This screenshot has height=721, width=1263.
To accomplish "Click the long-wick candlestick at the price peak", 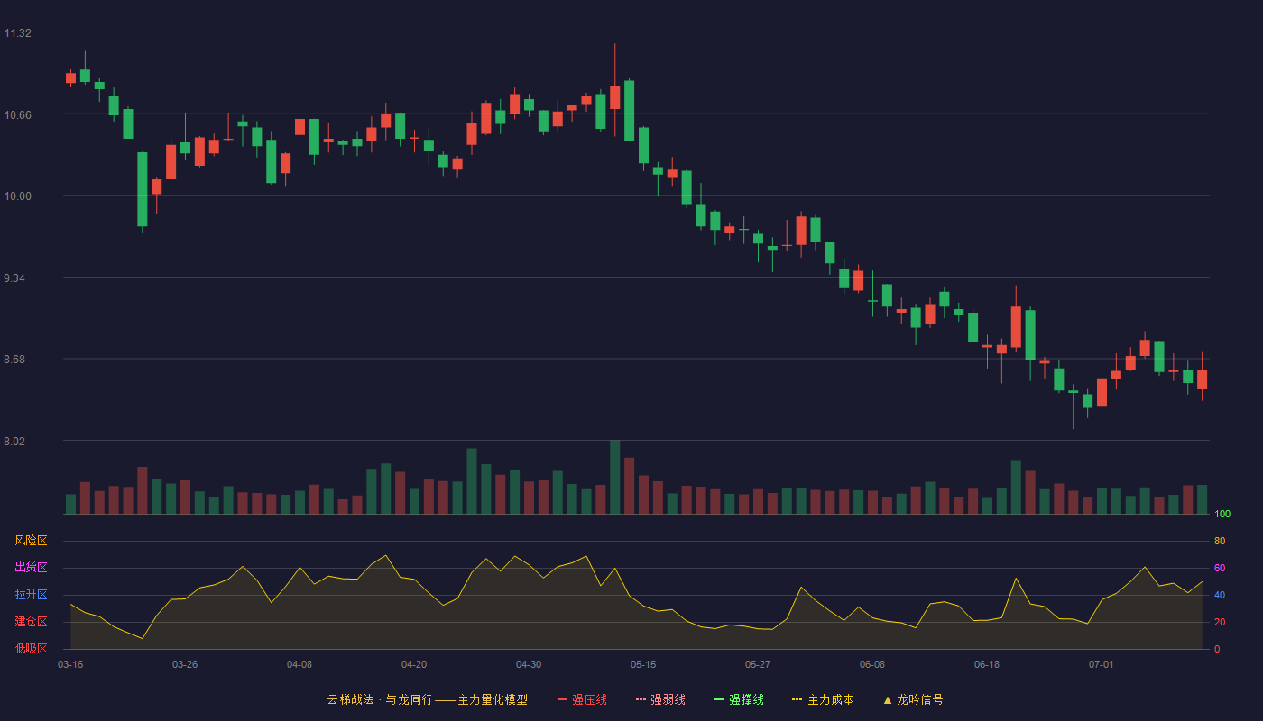I will click(x=614, y=90).
